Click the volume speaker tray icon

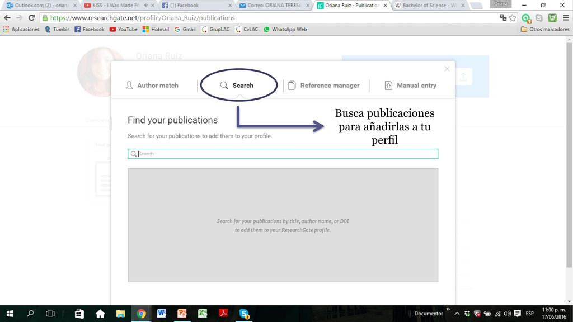(507, 314)
